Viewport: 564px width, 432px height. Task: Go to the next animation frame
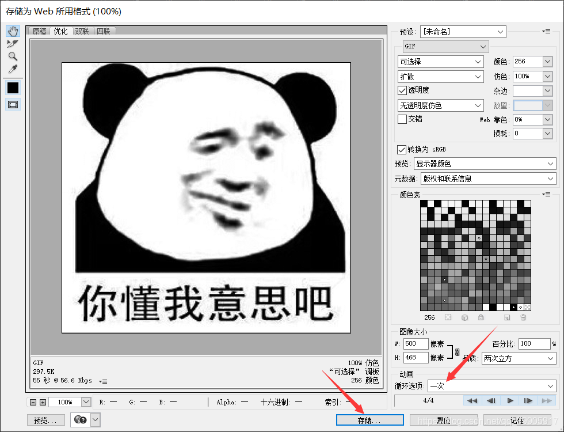coord(528,401)
